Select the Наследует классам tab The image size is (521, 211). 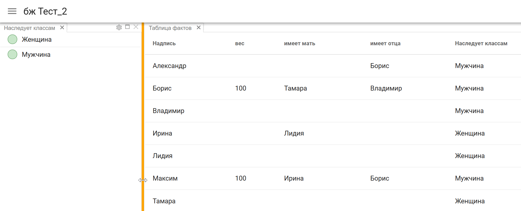(30, 28)
